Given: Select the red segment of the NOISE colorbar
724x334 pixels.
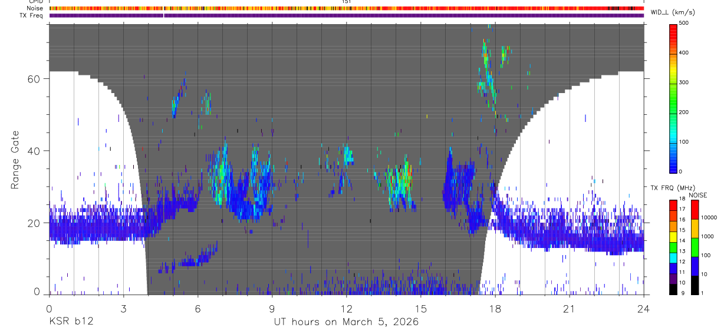Looking at the screenshot, I should (695, 210).
